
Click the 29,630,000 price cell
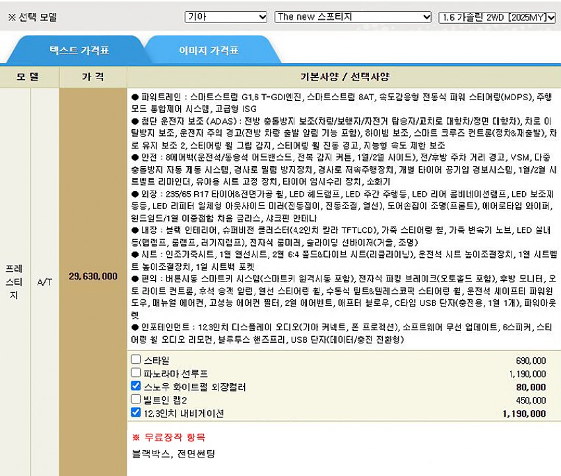[92, 276]
